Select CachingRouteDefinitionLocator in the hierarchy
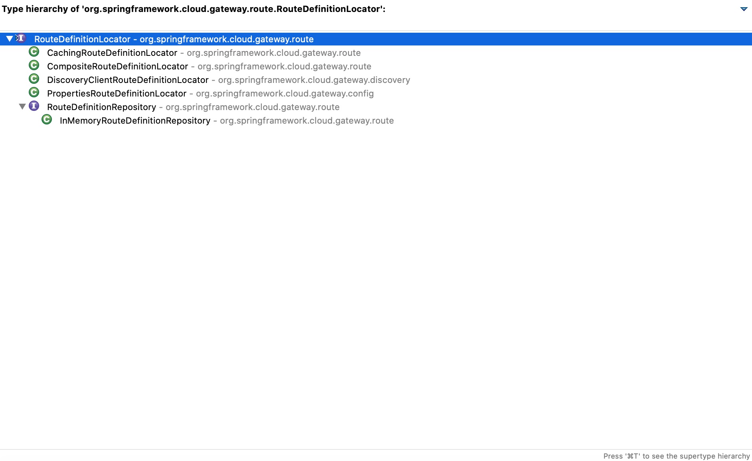The image size is (752, 461). [112, 53]
